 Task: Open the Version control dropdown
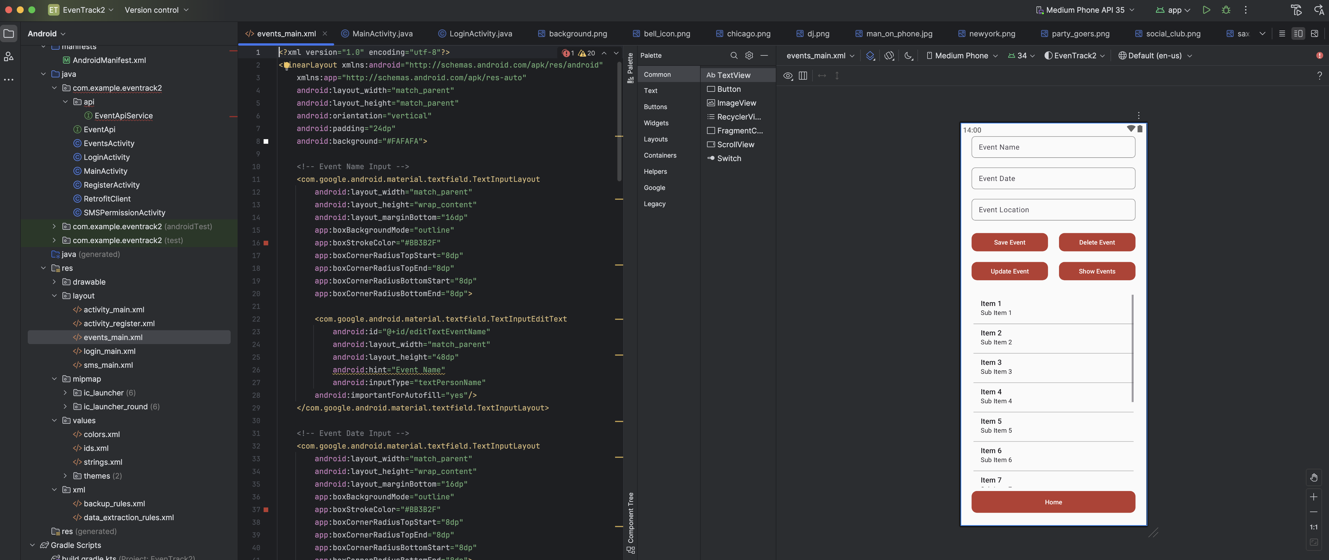tap(156, 10)
